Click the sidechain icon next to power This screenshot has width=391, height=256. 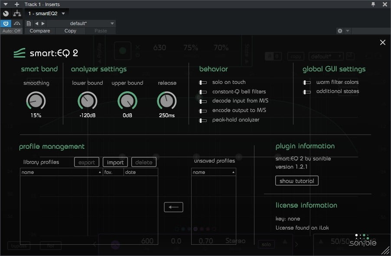coord(17,23)
